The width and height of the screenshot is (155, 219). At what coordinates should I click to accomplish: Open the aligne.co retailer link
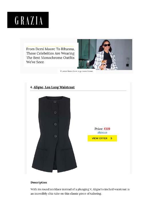[x=102, y=132]
